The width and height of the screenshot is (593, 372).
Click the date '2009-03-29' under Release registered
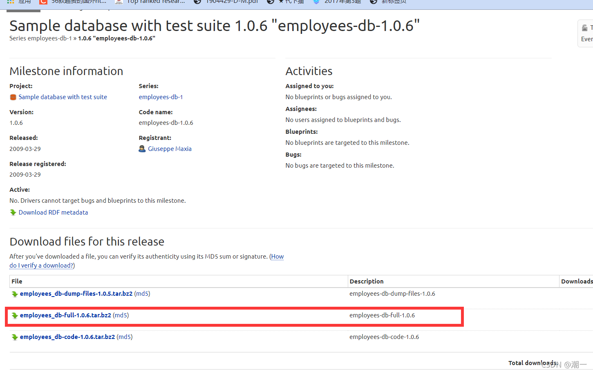(x=25, y=175)
